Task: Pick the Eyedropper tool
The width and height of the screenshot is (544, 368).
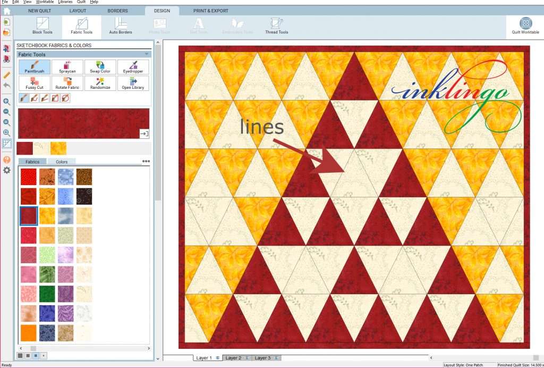Action: pos(133,67)
